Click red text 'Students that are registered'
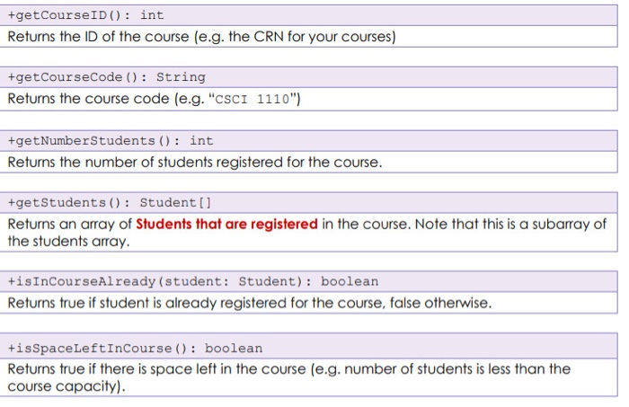Image resolution: width=629 pixels, height=407 pixels. [x=226, y=224]
